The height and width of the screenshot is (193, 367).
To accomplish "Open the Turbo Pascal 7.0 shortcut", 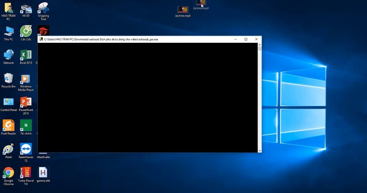I will click(x=26, y=173).
